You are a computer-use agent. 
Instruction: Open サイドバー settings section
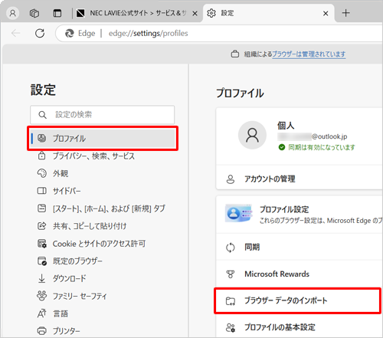coord(67,191)
